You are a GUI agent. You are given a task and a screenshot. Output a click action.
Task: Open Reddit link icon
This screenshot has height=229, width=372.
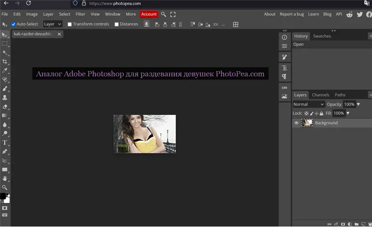pos(349,14)
